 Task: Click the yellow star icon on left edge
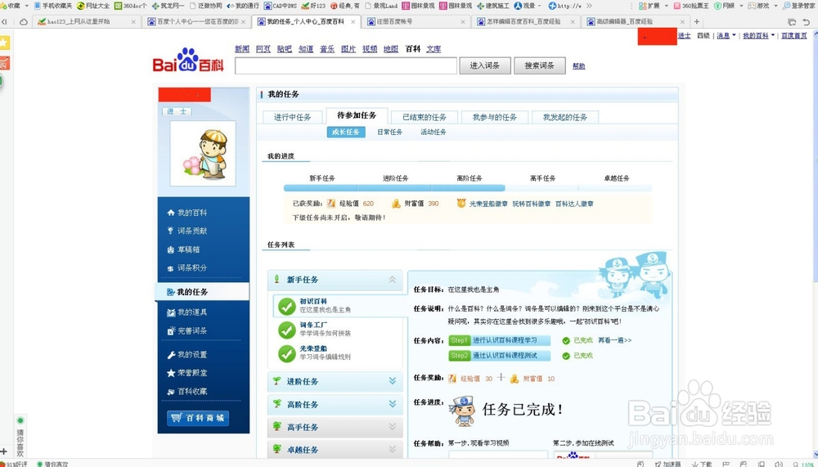[x=4, y=43]
